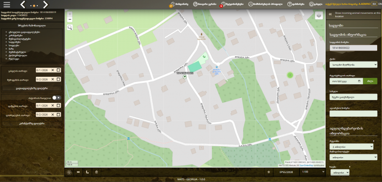Apply the movements filter button

coord(32,89)
